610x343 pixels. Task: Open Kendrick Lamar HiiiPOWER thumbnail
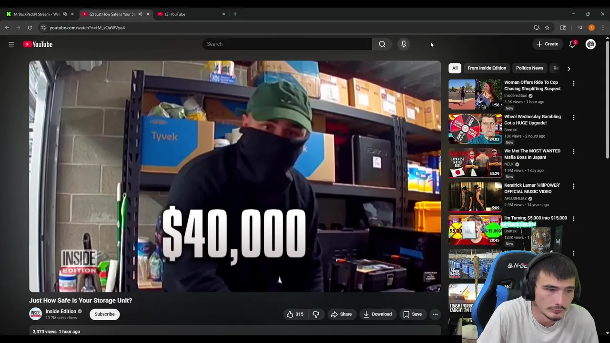(475, 197)
